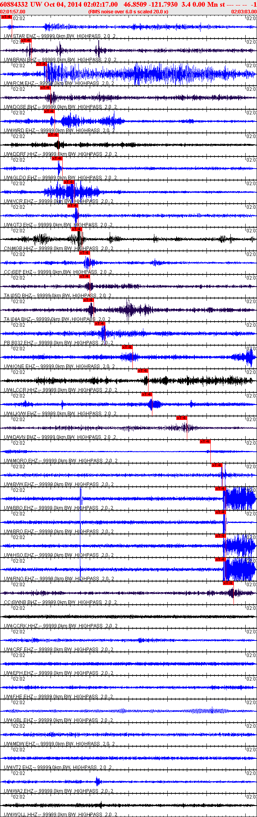Click the start time 02:01:57.00 label
Screen dimensions: 257x817
click(13, 12)
